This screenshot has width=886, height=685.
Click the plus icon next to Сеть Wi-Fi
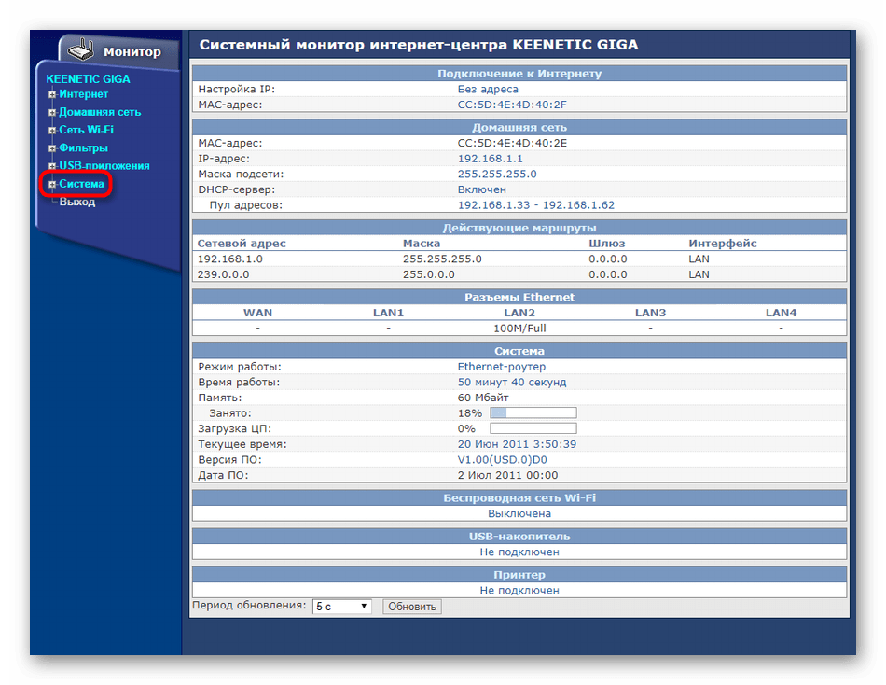pos(52,130)
